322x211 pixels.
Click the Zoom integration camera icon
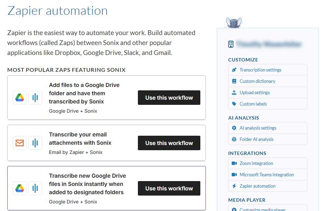[234, 163]
